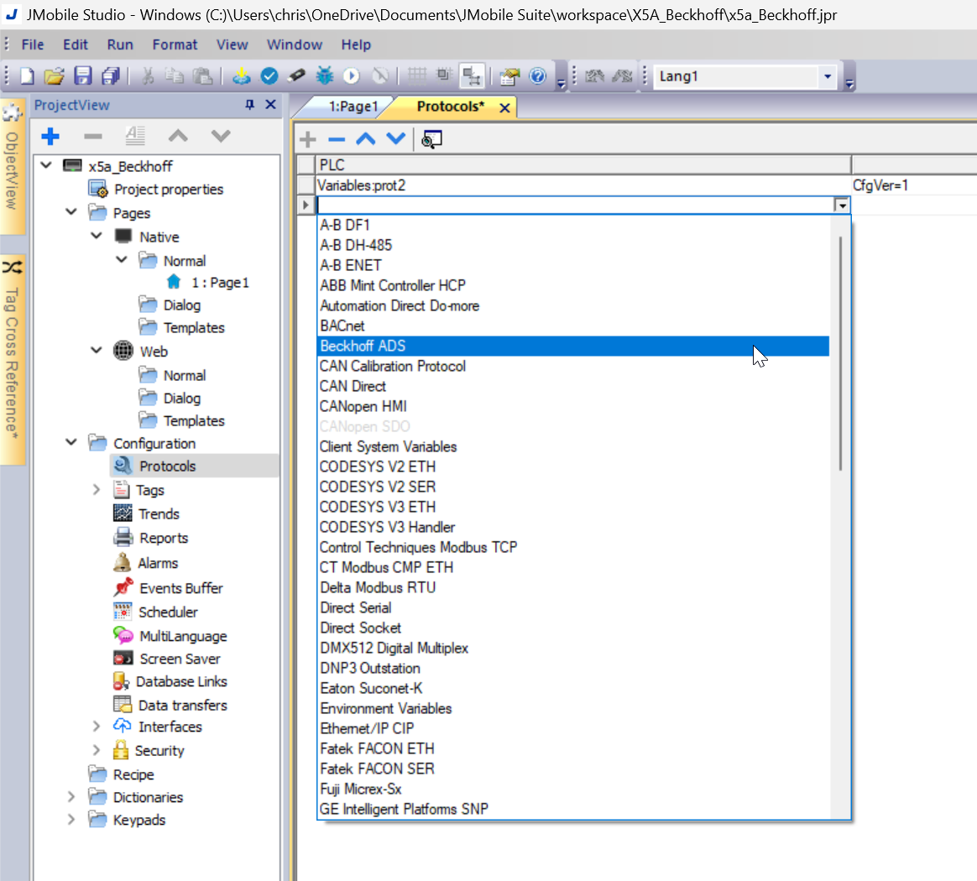Viewport: 977px width, 881px height.
Task: Click the Paste clipboard icon
Action: point(202,76)
